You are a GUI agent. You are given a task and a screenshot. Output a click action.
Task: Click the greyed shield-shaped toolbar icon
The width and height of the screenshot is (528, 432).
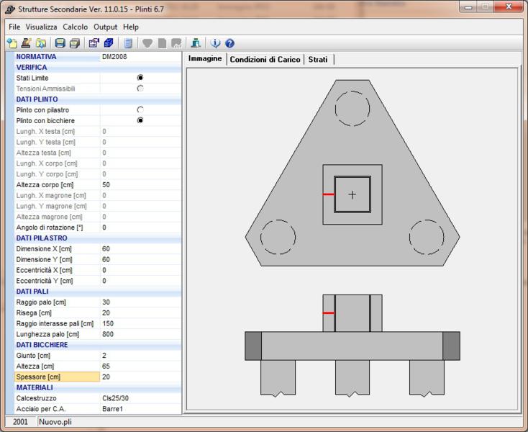(x=147, y=43)
